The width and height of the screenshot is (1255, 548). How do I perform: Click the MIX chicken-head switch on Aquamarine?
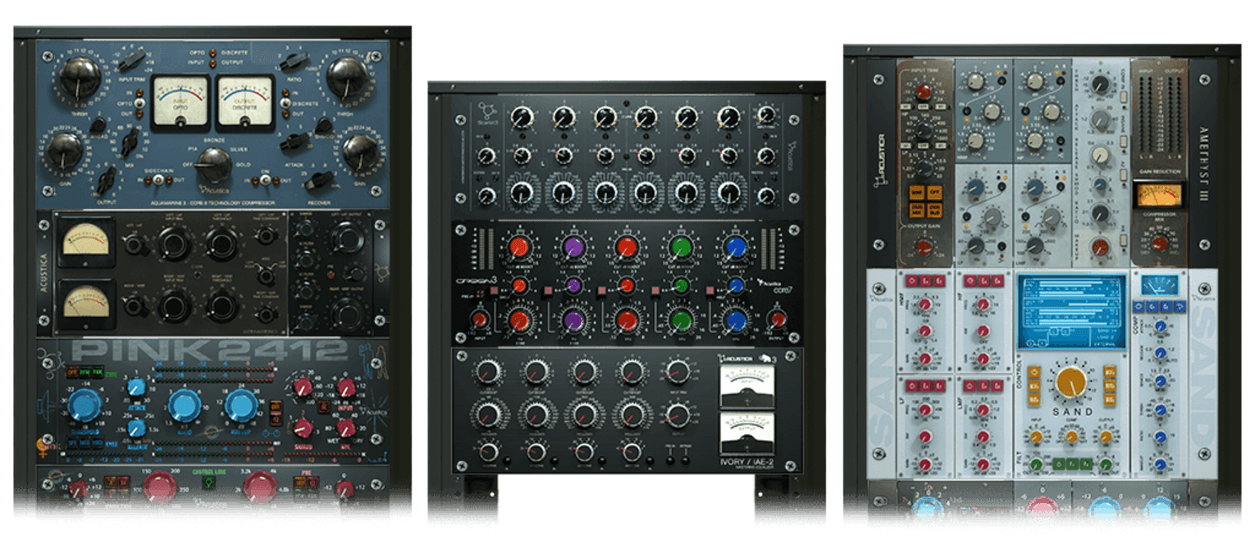[129, 144]
